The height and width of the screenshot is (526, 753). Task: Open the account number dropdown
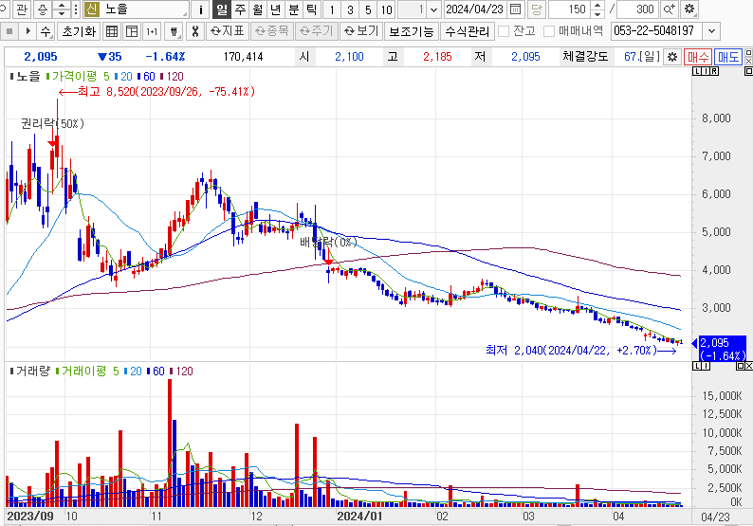[x=711, y=31]
